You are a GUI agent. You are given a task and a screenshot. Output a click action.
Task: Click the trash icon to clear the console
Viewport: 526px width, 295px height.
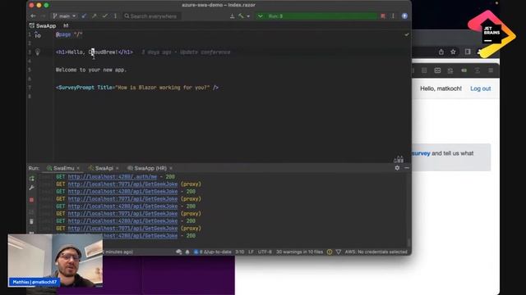click(31, 221)
